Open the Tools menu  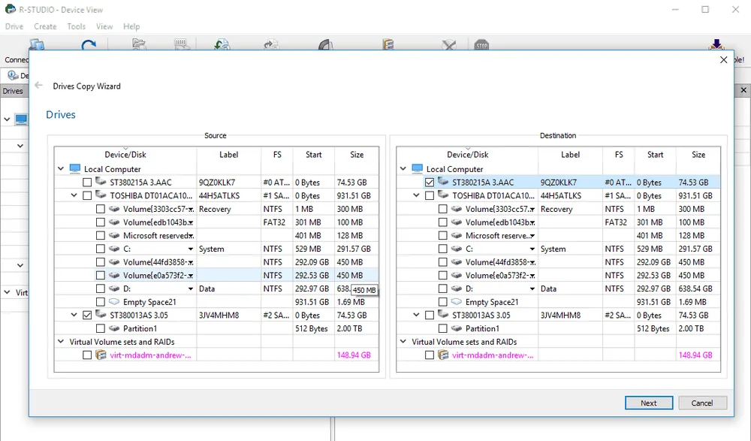(x=76, y=26)
